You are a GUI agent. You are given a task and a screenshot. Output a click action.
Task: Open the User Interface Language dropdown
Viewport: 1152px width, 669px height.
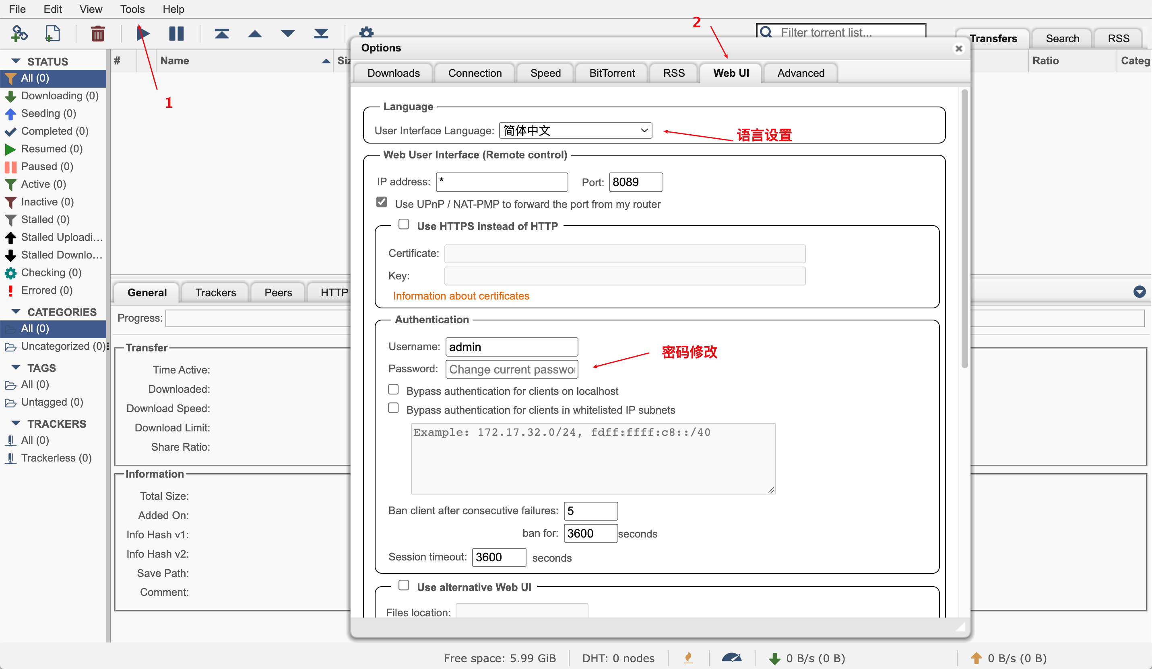click(575, 131)
